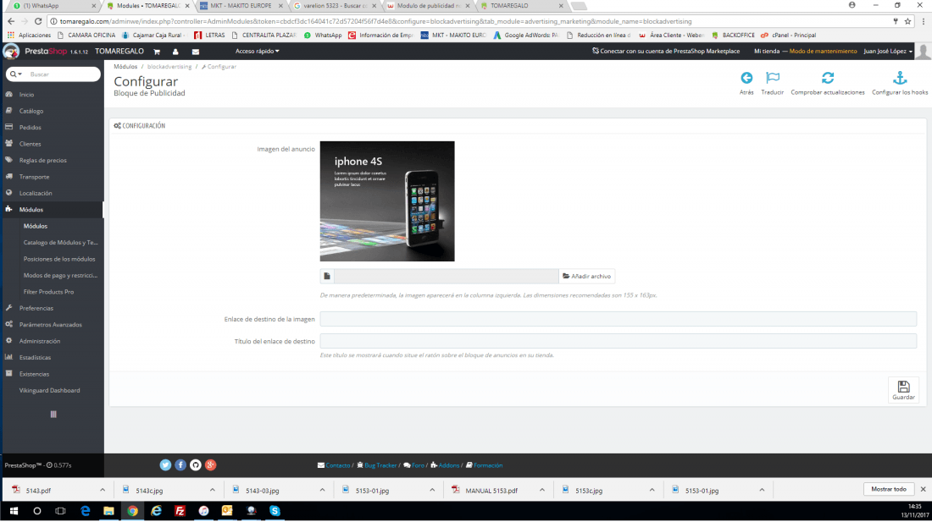The height and width of the screenshot is (522, 932).
Task: Click Mostrar todo downloads button
Action: coord(889,489)
